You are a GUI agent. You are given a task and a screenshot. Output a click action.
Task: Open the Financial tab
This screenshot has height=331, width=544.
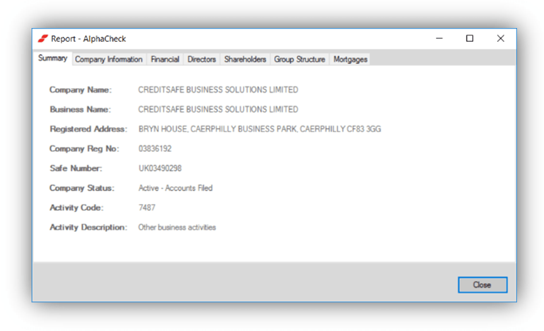[x=165, y=59]
